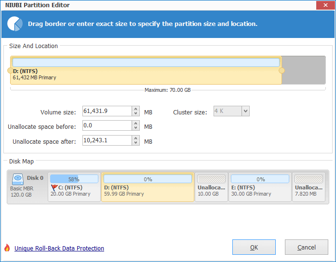This screenshot has height=262, width=336.
Task: Select the 7.820 MB Unallocated block
Action: pyautogui.click(x=309, y=187)
